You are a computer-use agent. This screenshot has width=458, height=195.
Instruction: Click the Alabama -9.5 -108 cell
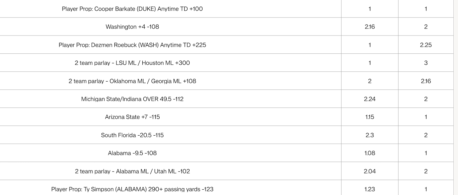coord(132,153)
